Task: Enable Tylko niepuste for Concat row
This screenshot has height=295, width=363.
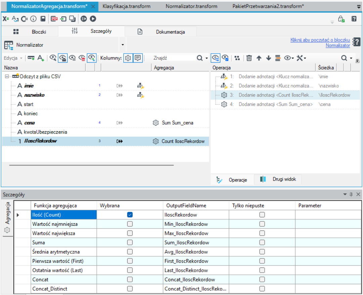Action: (x=262, y=280)
